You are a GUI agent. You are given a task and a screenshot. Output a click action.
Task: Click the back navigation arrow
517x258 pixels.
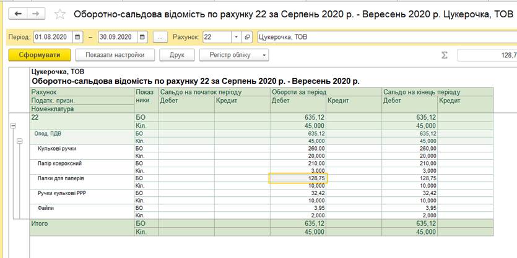tap(18, 14)
